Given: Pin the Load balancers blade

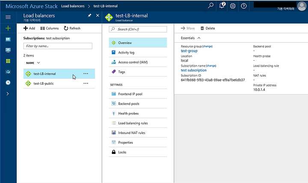Looking at the screenshot, I should pyautogui.click(x=89, y=15).
